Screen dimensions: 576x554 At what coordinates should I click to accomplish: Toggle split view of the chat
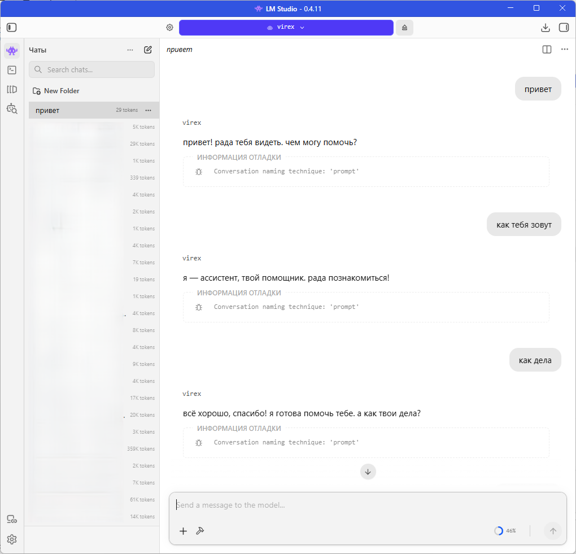(x=547, y=50)
